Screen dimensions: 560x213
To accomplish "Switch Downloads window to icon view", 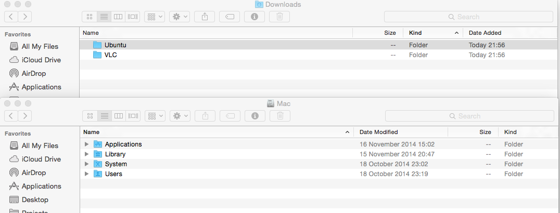I will click(x=90, y=17).
